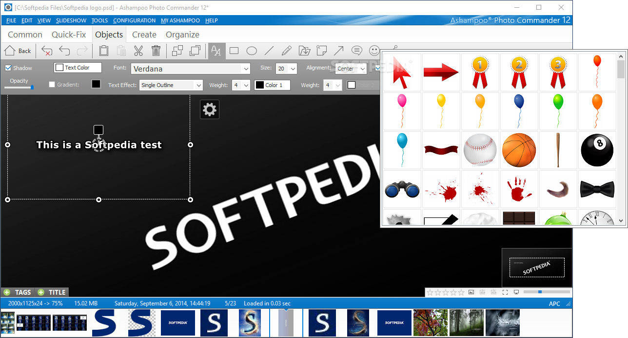Click the send-to-back object order icon
The image size is (628, 338).
pos(177,51)
